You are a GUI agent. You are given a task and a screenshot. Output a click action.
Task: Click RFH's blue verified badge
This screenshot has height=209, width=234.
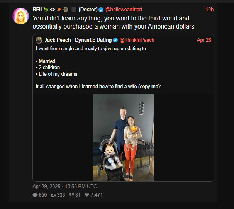pos(101,9)
